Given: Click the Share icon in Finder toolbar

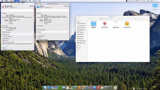Looking at the screenshot, I should click(119, 19).
